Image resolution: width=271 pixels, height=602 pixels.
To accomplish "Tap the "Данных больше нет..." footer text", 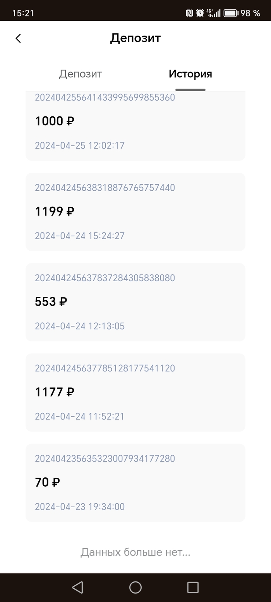I will click(135, 552).
